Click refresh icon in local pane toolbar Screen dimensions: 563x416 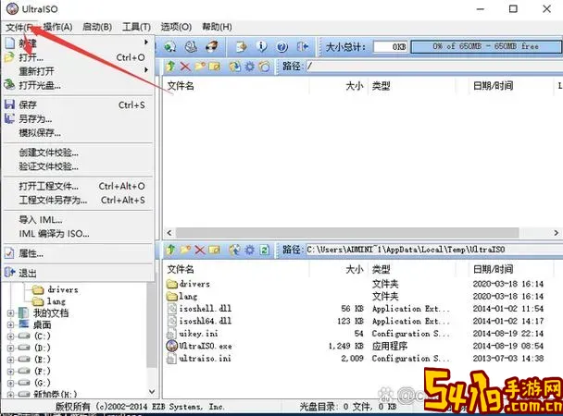click(x=265, y=250)
